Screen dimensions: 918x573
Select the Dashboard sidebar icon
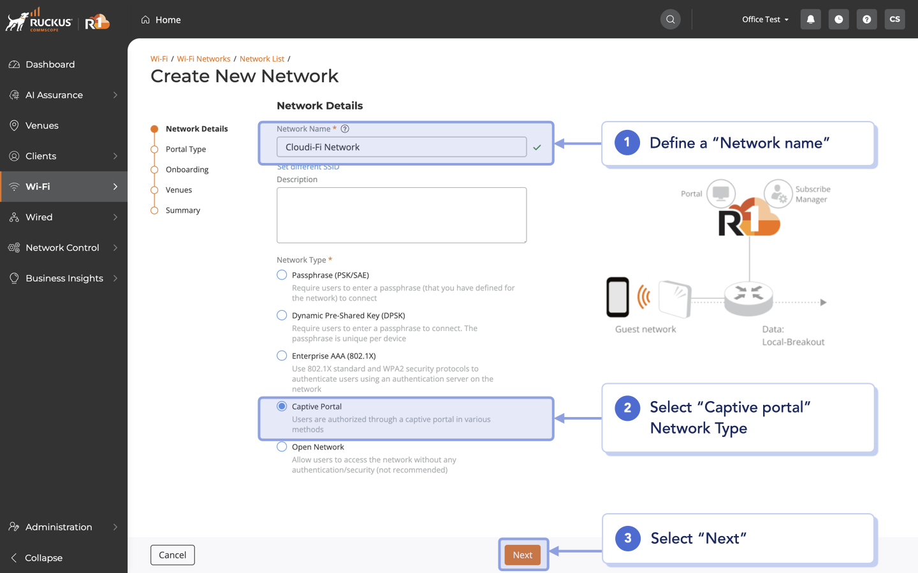click(14, 64)
